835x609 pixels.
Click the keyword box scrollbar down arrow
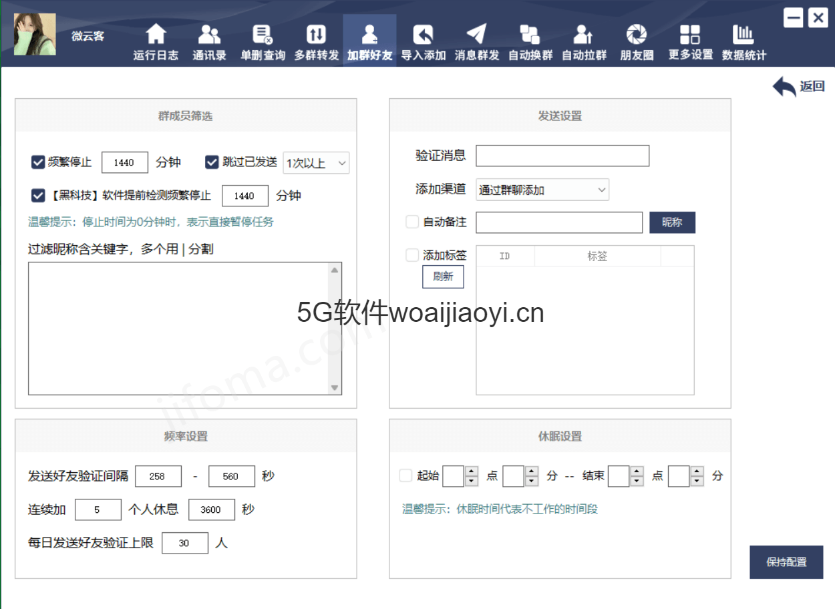[x=335, y=388]
